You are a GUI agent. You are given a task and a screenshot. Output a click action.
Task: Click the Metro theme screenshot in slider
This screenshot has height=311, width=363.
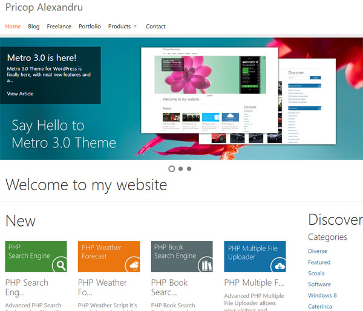point(209,91)
